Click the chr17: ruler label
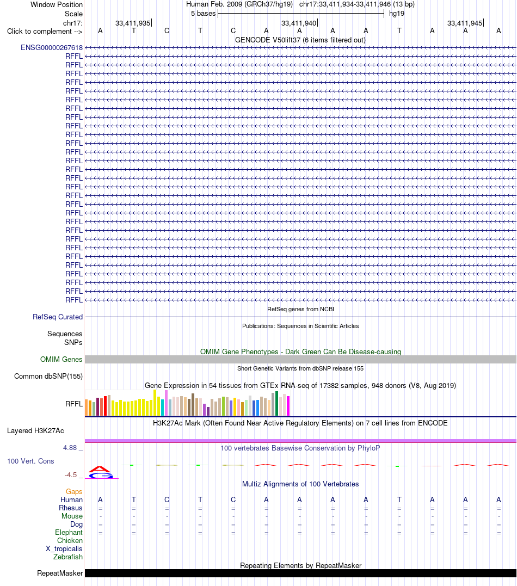This screenshot has height=586, width=517. [x=73, y=23]
